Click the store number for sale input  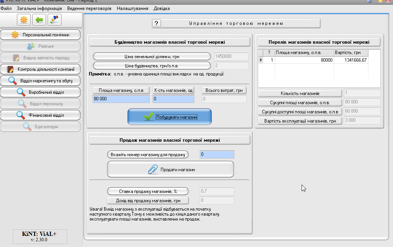(x=217, y=154)
